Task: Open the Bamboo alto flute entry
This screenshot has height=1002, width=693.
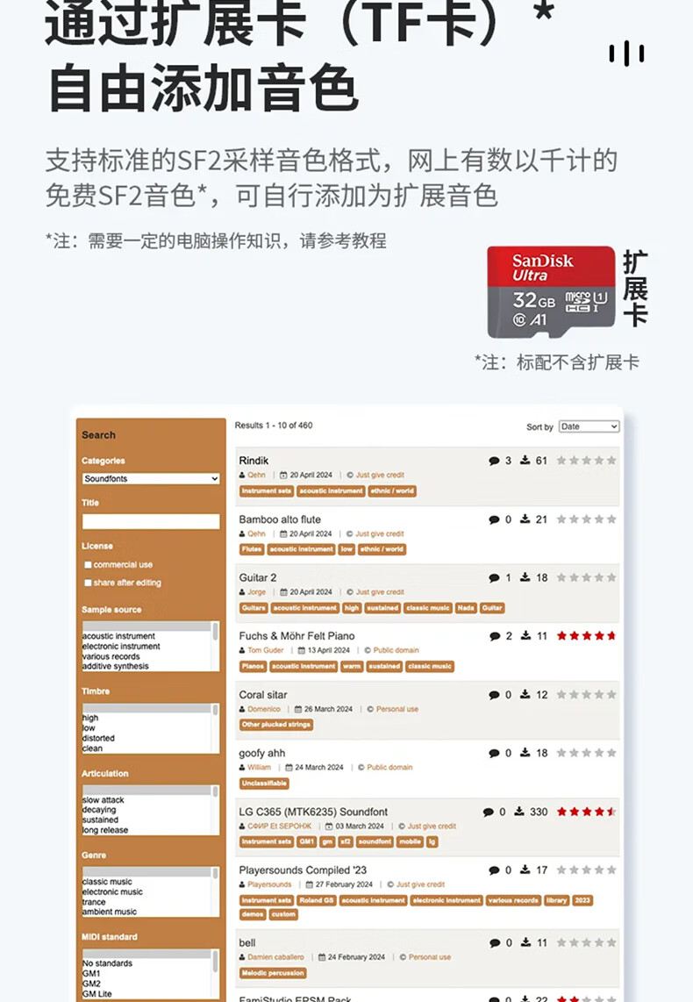Action: click(280, 519)
